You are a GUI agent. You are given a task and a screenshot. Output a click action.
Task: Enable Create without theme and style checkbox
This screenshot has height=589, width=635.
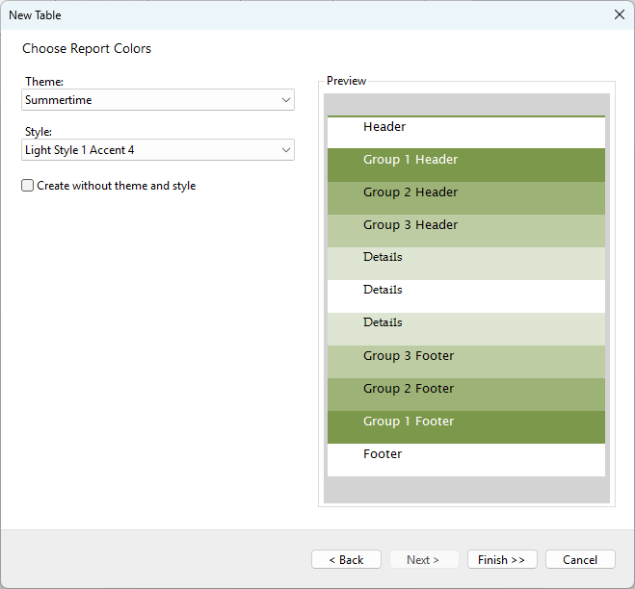click(x=28, y=186)
